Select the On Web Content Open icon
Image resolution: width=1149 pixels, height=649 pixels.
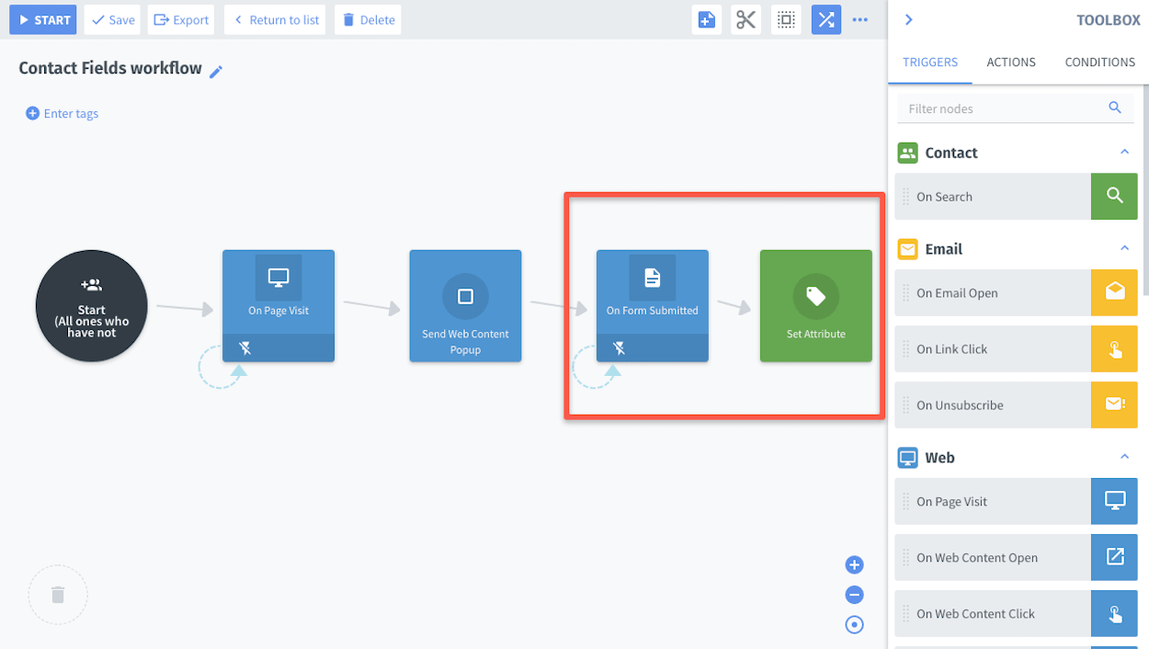[x=1114, y=557]
